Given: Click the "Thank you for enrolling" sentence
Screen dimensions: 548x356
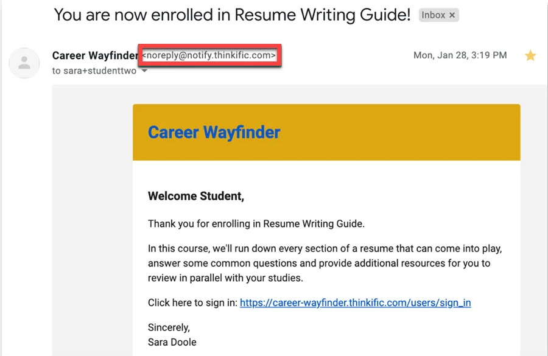Looking at the screenshot, I should coord(256,223).
